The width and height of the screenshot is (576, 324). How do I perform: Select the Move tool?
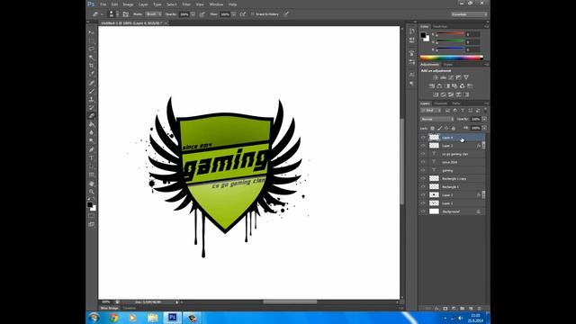tap(91, 32)
